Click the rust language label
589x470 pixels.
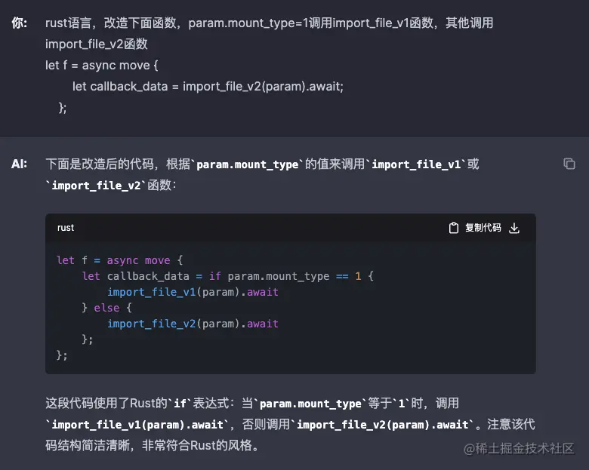(66, 228)
